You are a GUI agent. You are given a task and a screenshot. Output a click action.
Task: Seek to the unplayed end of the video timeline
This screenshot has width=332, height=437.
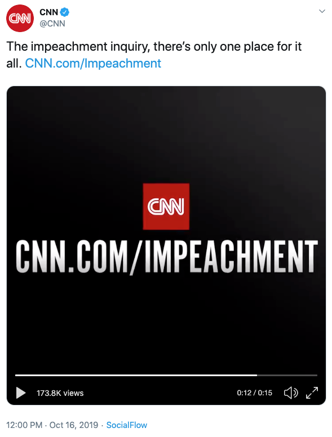click(287, 376)
